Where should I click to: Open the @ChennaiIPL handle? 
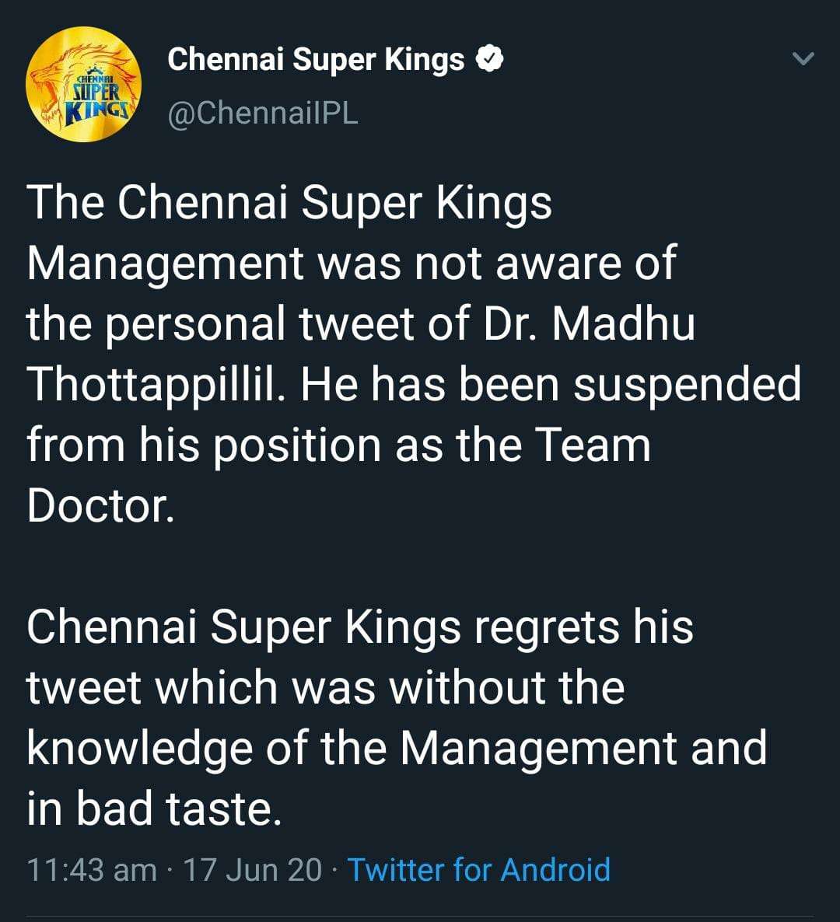pos(262,113)
